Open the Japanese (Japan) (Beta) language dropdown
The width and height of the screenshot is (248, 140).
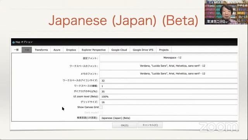169,118
